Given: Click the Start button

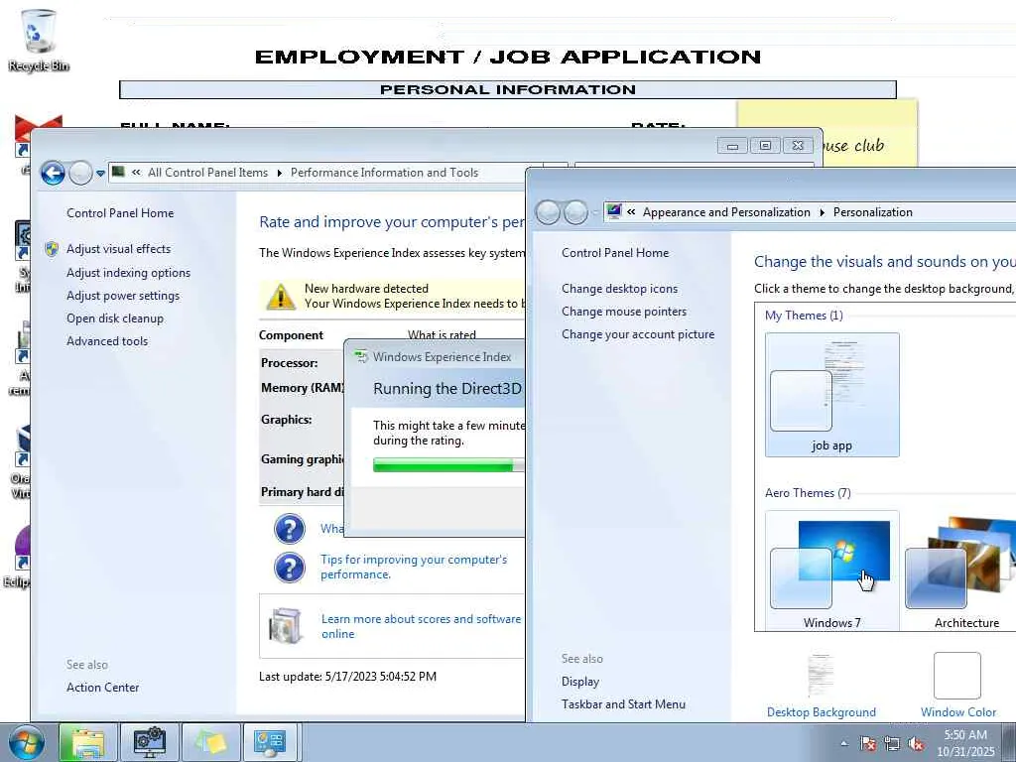Looking at the screenshot, I should click(x=25, y=743).
